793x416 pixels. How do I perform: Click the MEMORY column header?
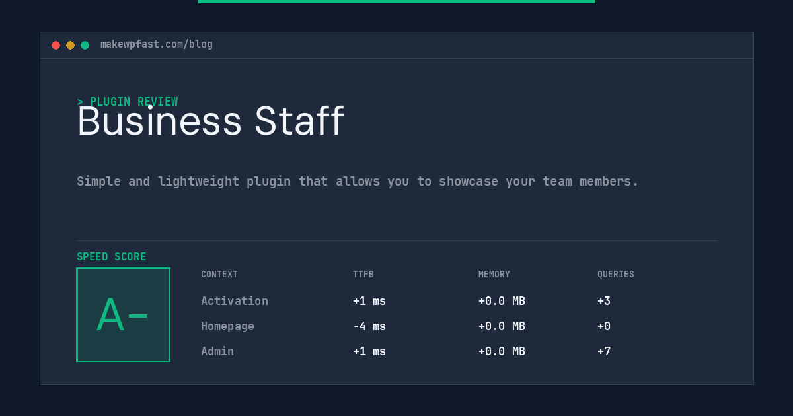click(x=494, y=275)
